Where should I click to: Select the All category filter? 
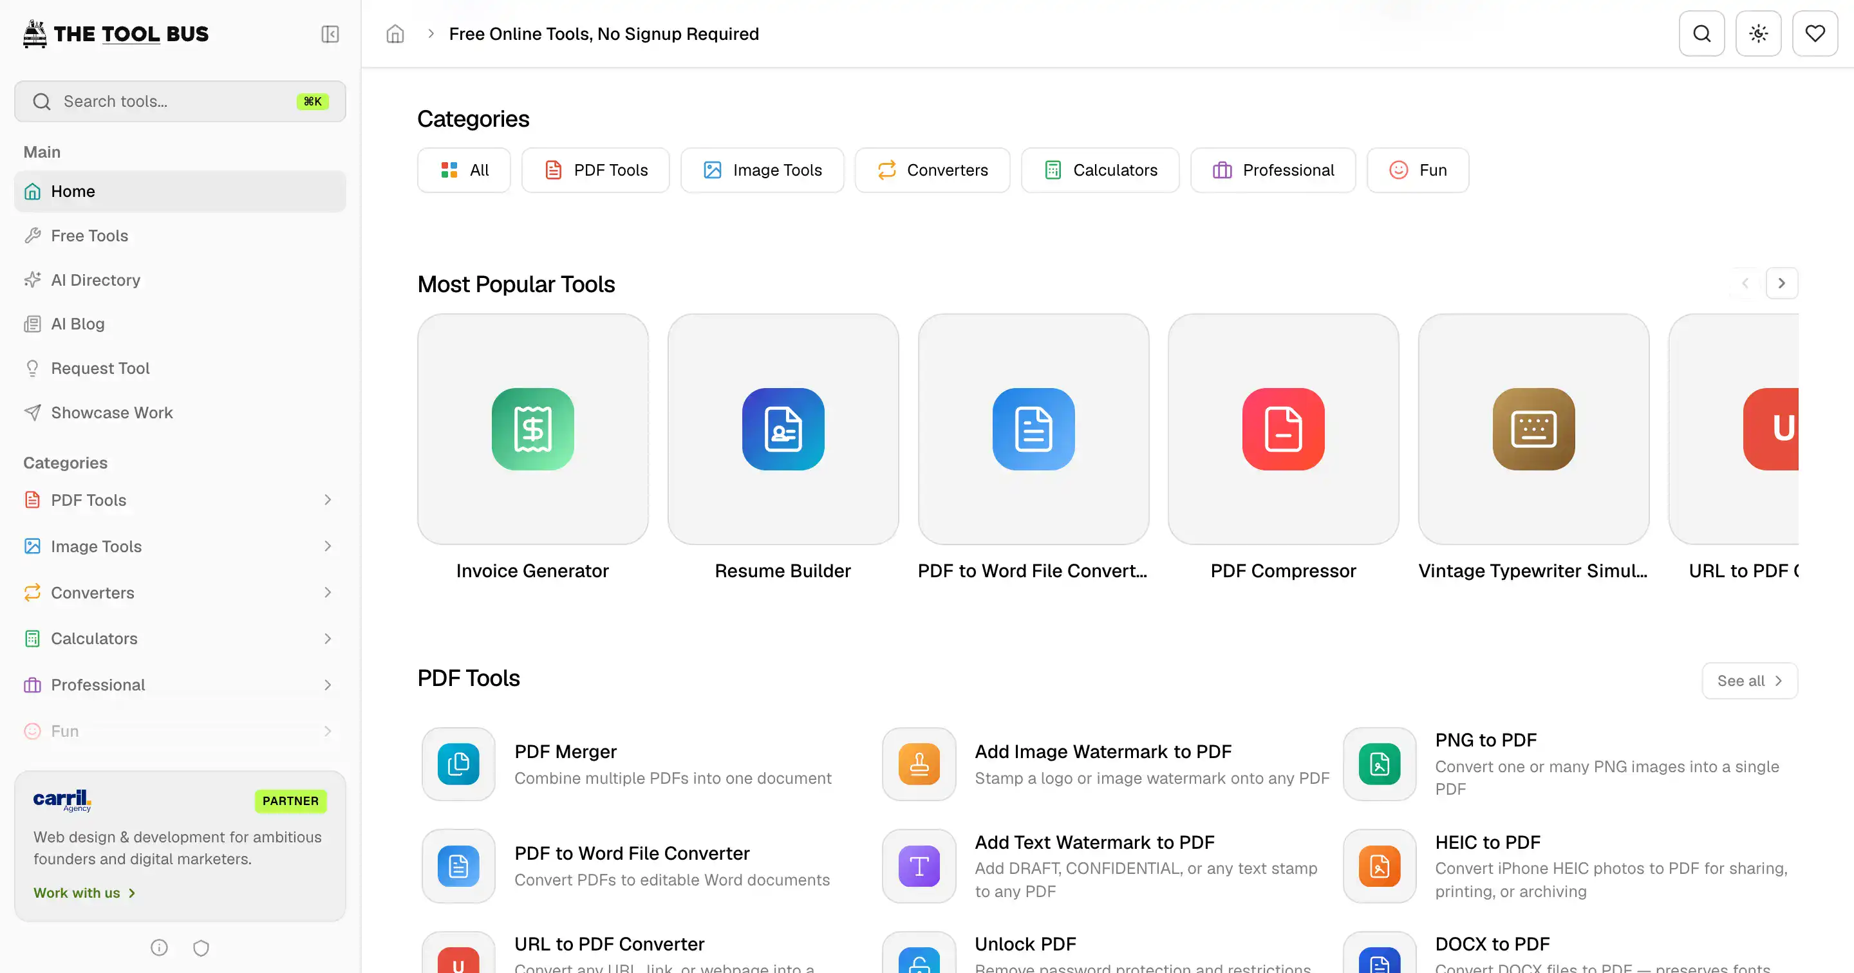[x=464, y=170]
